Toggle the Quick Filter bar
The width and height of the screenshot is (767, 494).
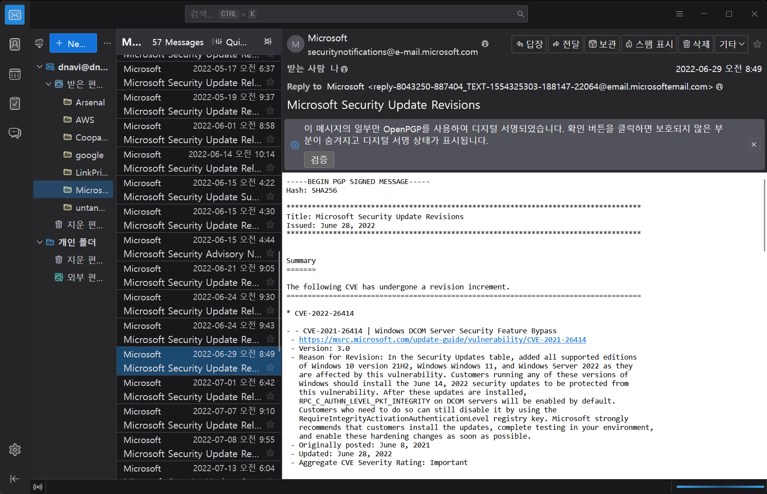click(229, 42)
